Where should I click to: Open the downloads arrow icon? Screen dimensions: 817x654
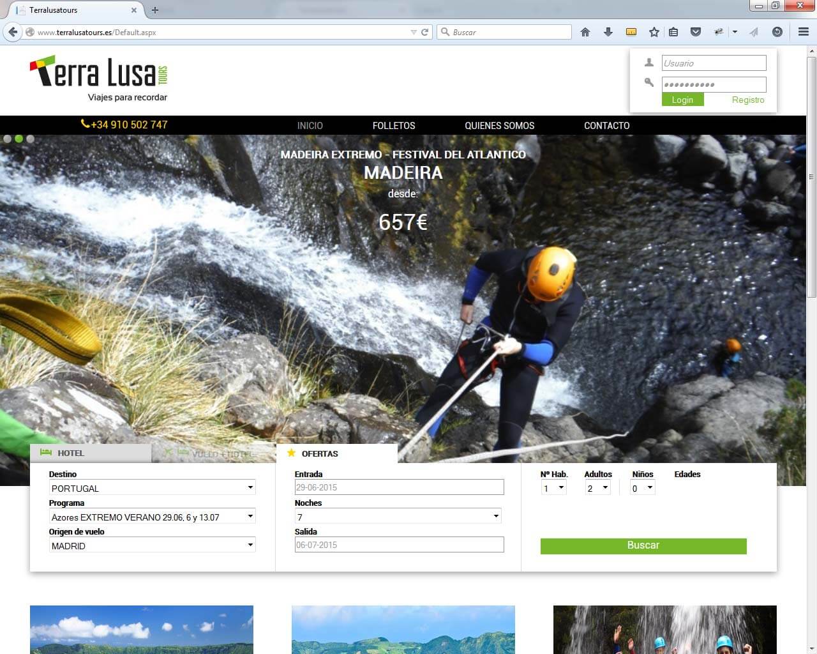608,32
